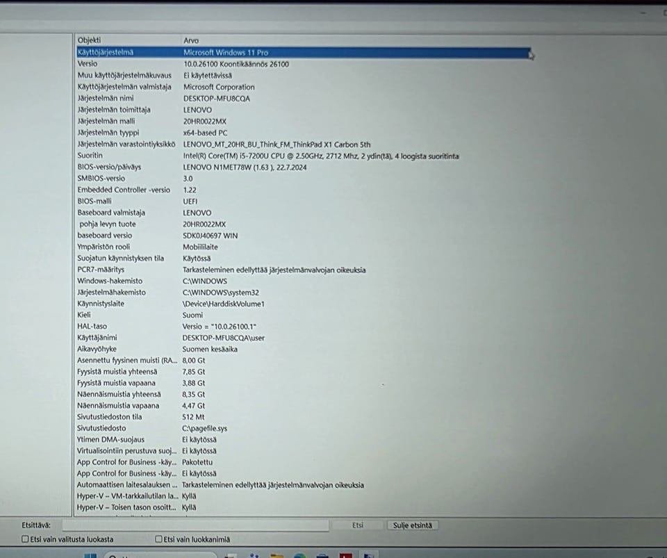Select the 'Käynnistyslaite' row

tap(101, 304)
